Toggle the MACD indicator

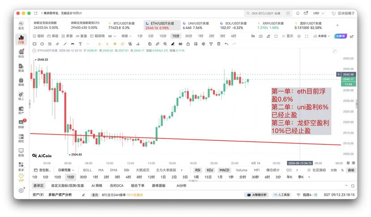pos(224,170)
